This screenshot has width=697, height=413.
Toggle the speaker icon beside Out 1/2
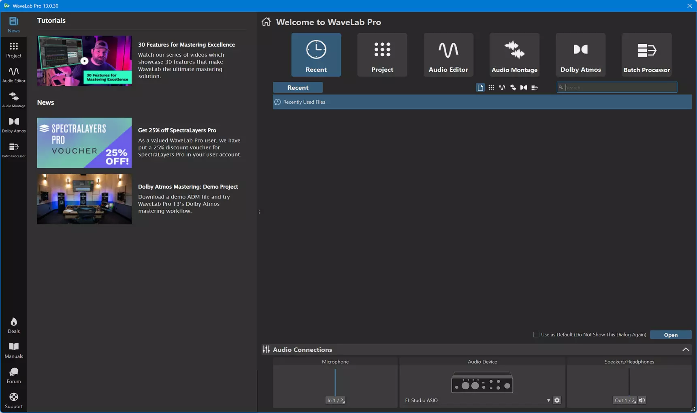tap(642, 400)
